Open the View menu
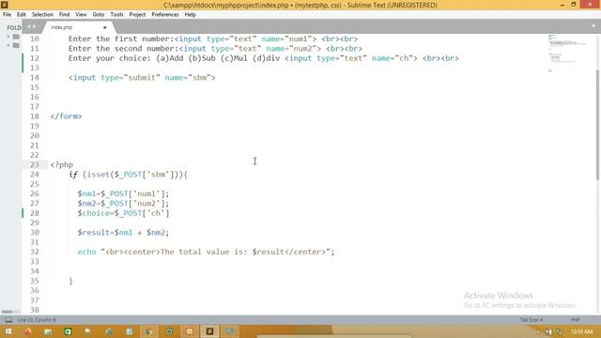This screenshot has width=601, height=338. 81,15
